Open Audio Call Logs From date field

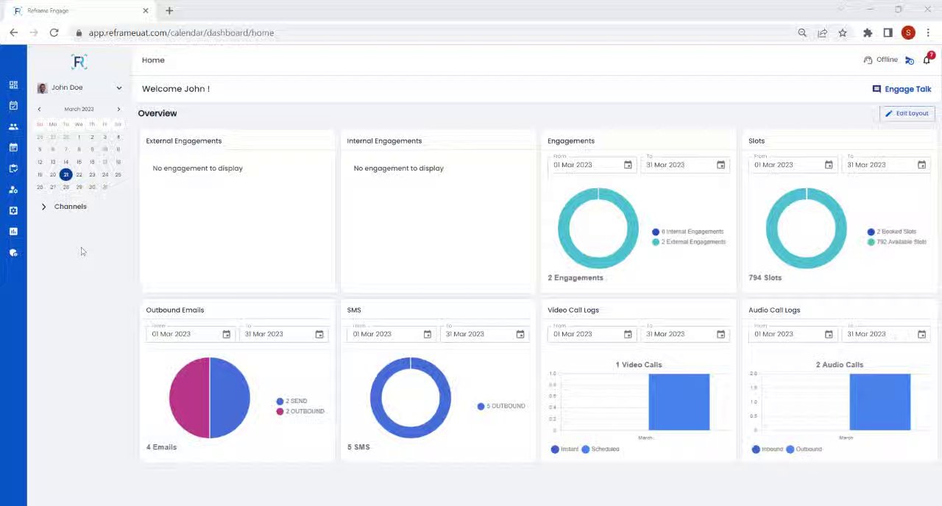pyautogui.click(x=793, y=334)
